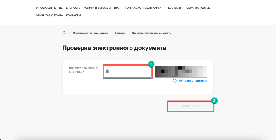
Task: Open the О РОСРЕЕСТРЕ menu item
Action: coord(46,8)
